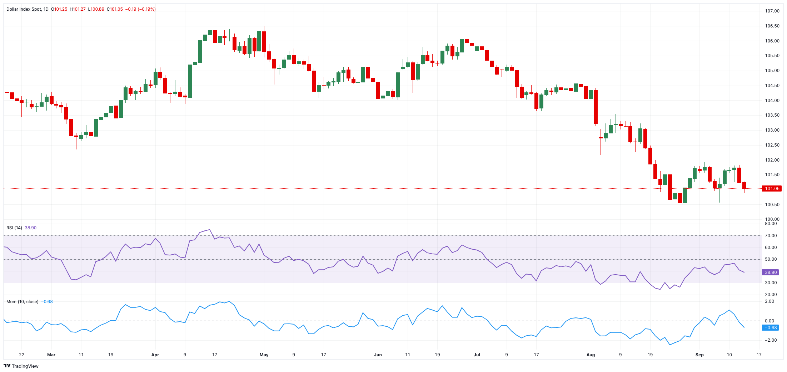The width and height of the screenshot is (787, 372).
Task: Click the Jul label on time axis
Action: 477,355
